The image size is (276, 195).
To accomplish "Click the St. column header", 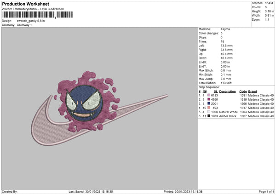I will click(x=216, y=92).
